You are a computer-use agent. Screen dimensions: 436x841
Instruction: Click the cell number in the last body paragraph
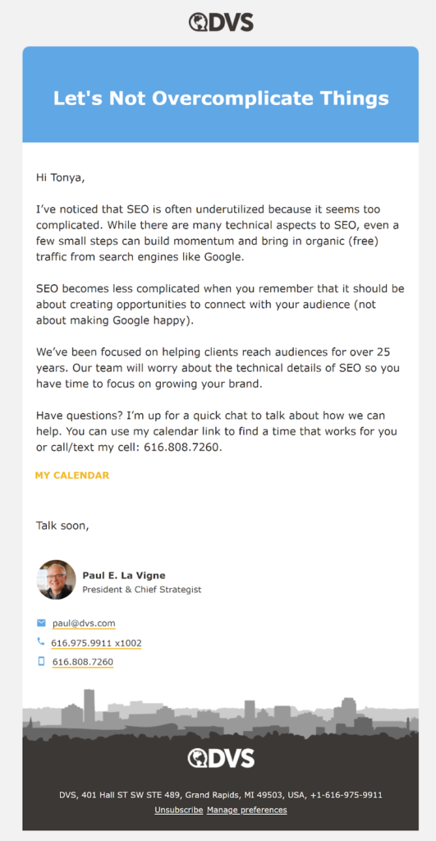[182, 447]
